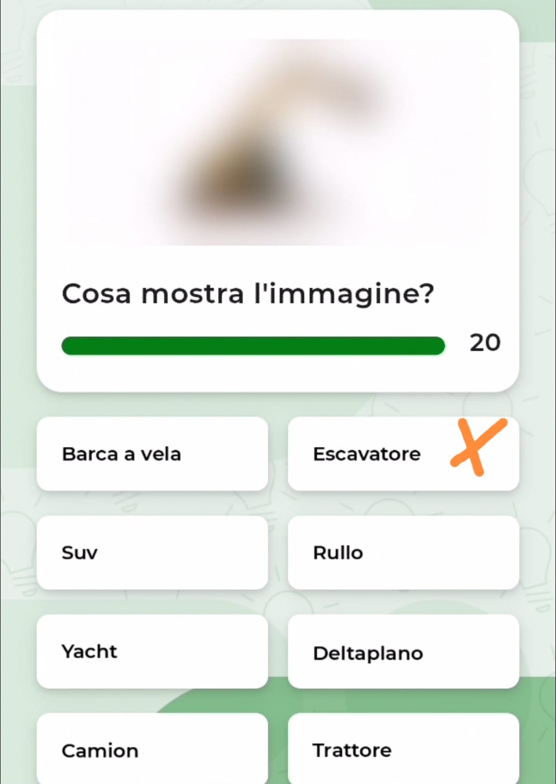Select "Rullo" as the answer
556x784 pixels.
click(403, 553)
